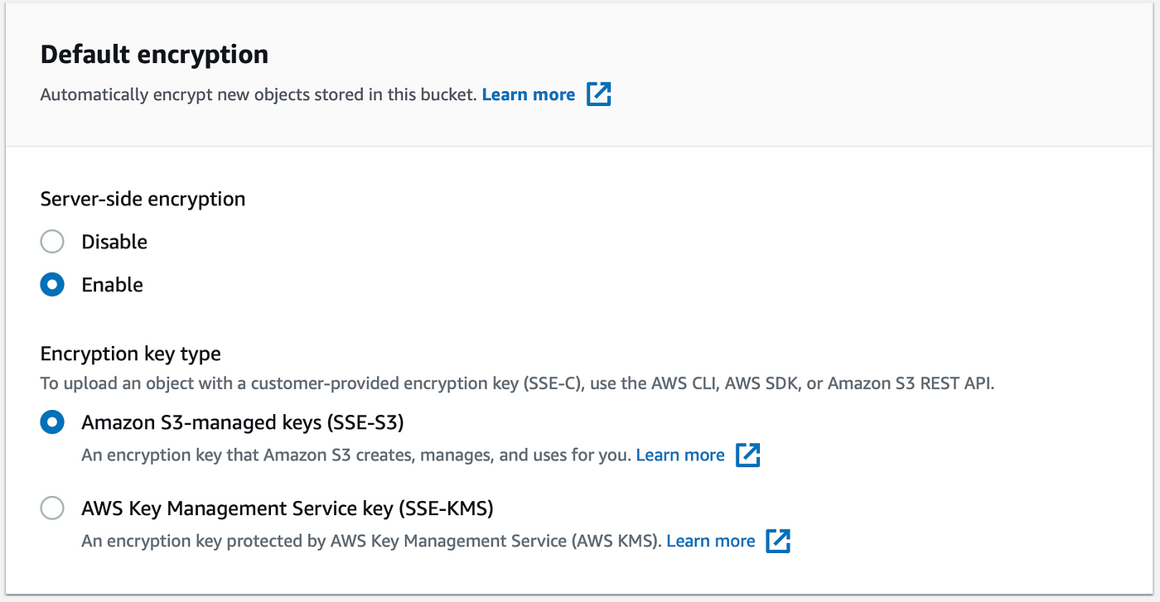Image resolution: width=1160 pixels, height=602 pixels.
Task: Open Learn more link under Default encryption heading
Action: tap(529, 94)
